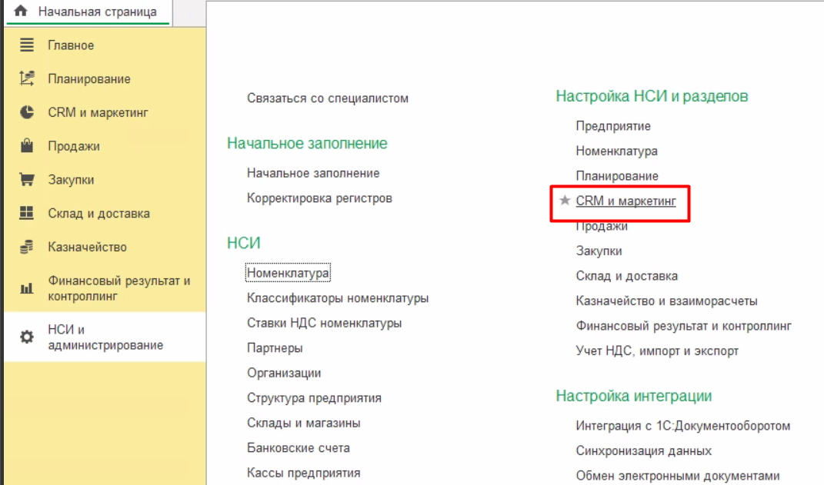This screenshot has height=485, width=824.
Task: Click the coins icon for Казначейство
Action: pyautogui.click(x=27, y=247)
